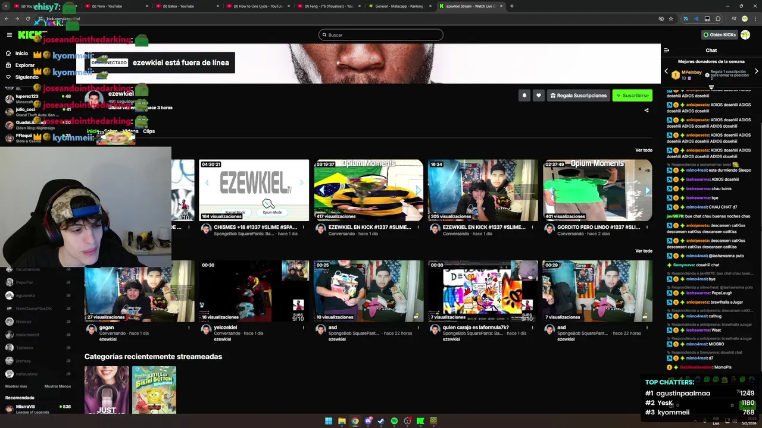Open options menu for gegan clip
The width and height of the screenshot is (762, 428).
pos(189,328)
